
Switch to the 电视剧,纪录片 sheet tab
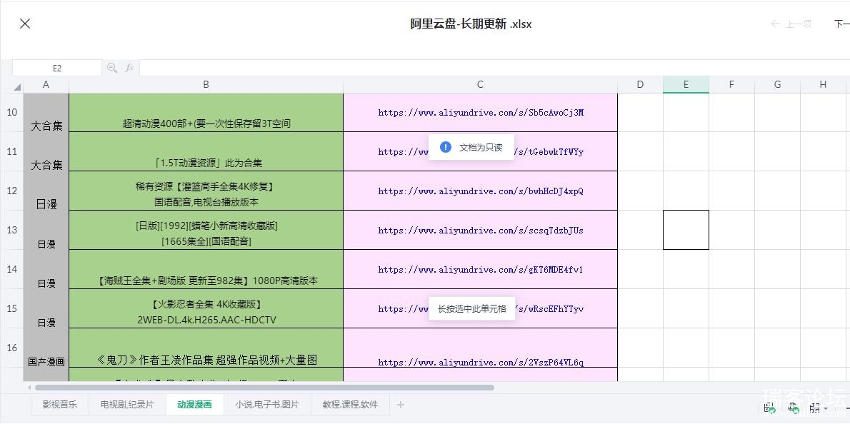pos(127,405)
